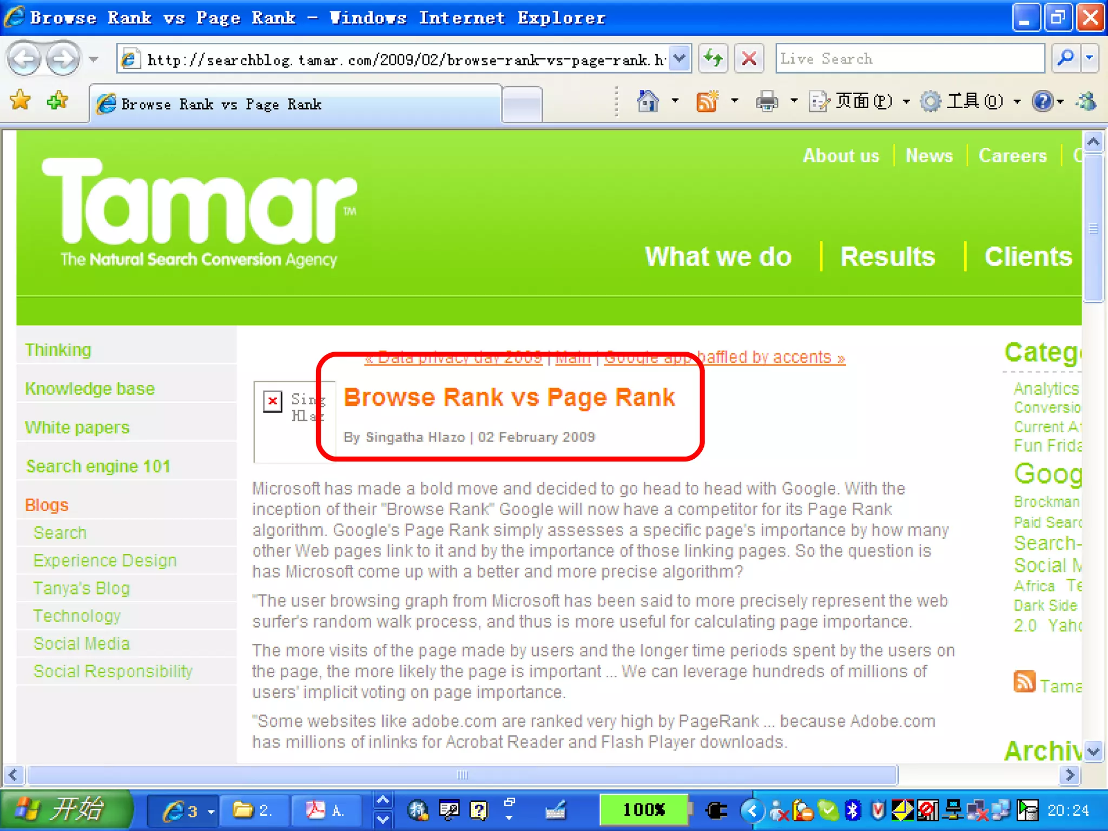Screen dimensions: 1108x831
Task: Click the Print toolbar icon
Action: 767,101
